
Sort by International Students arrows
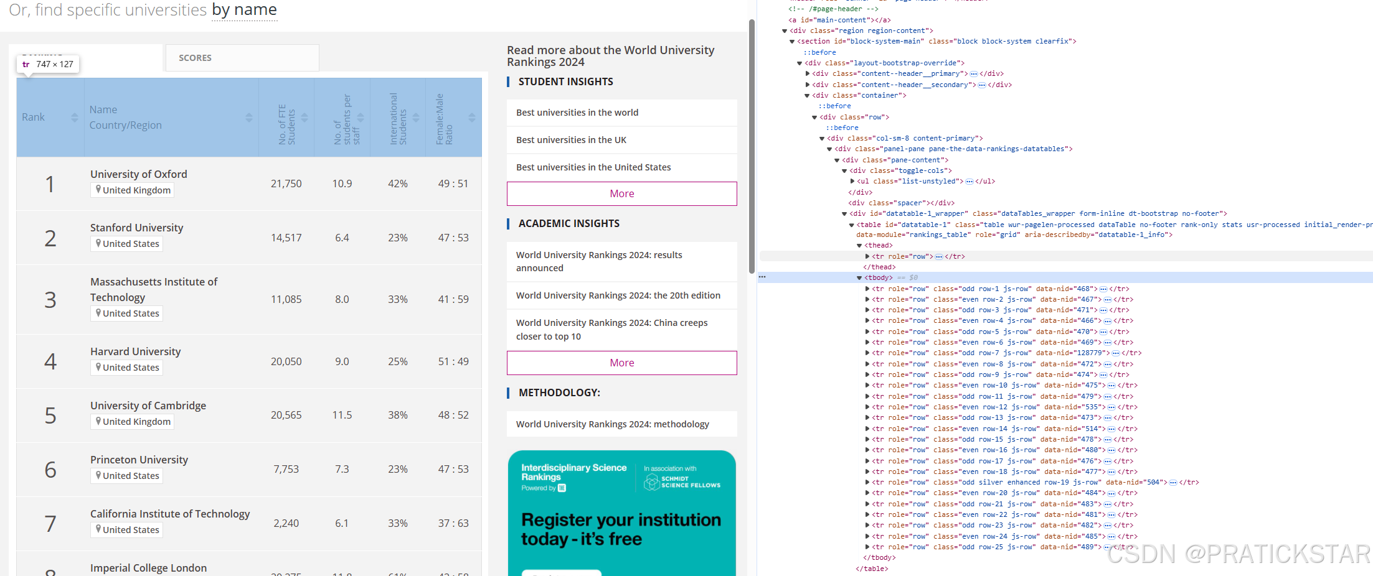(x=416, y=118)
